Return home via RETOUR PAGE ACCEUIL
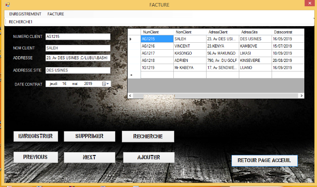Image resolution: width=317 pixels, height=187 pixels. click(264, 161)
